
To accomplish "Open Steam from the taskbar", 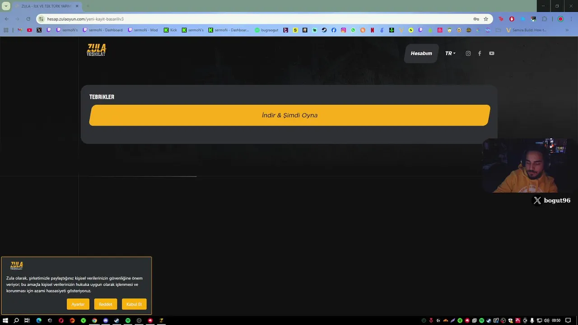I will [117, 320].
